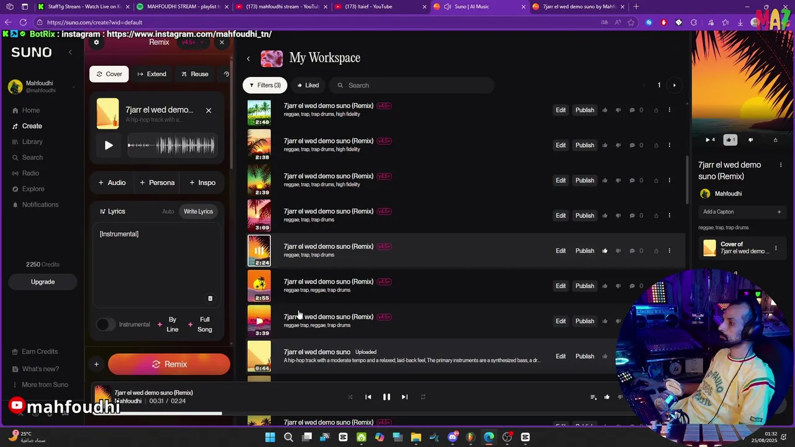
Task: Toggle shuffle in player bar
Action: [x=350, y=397]
